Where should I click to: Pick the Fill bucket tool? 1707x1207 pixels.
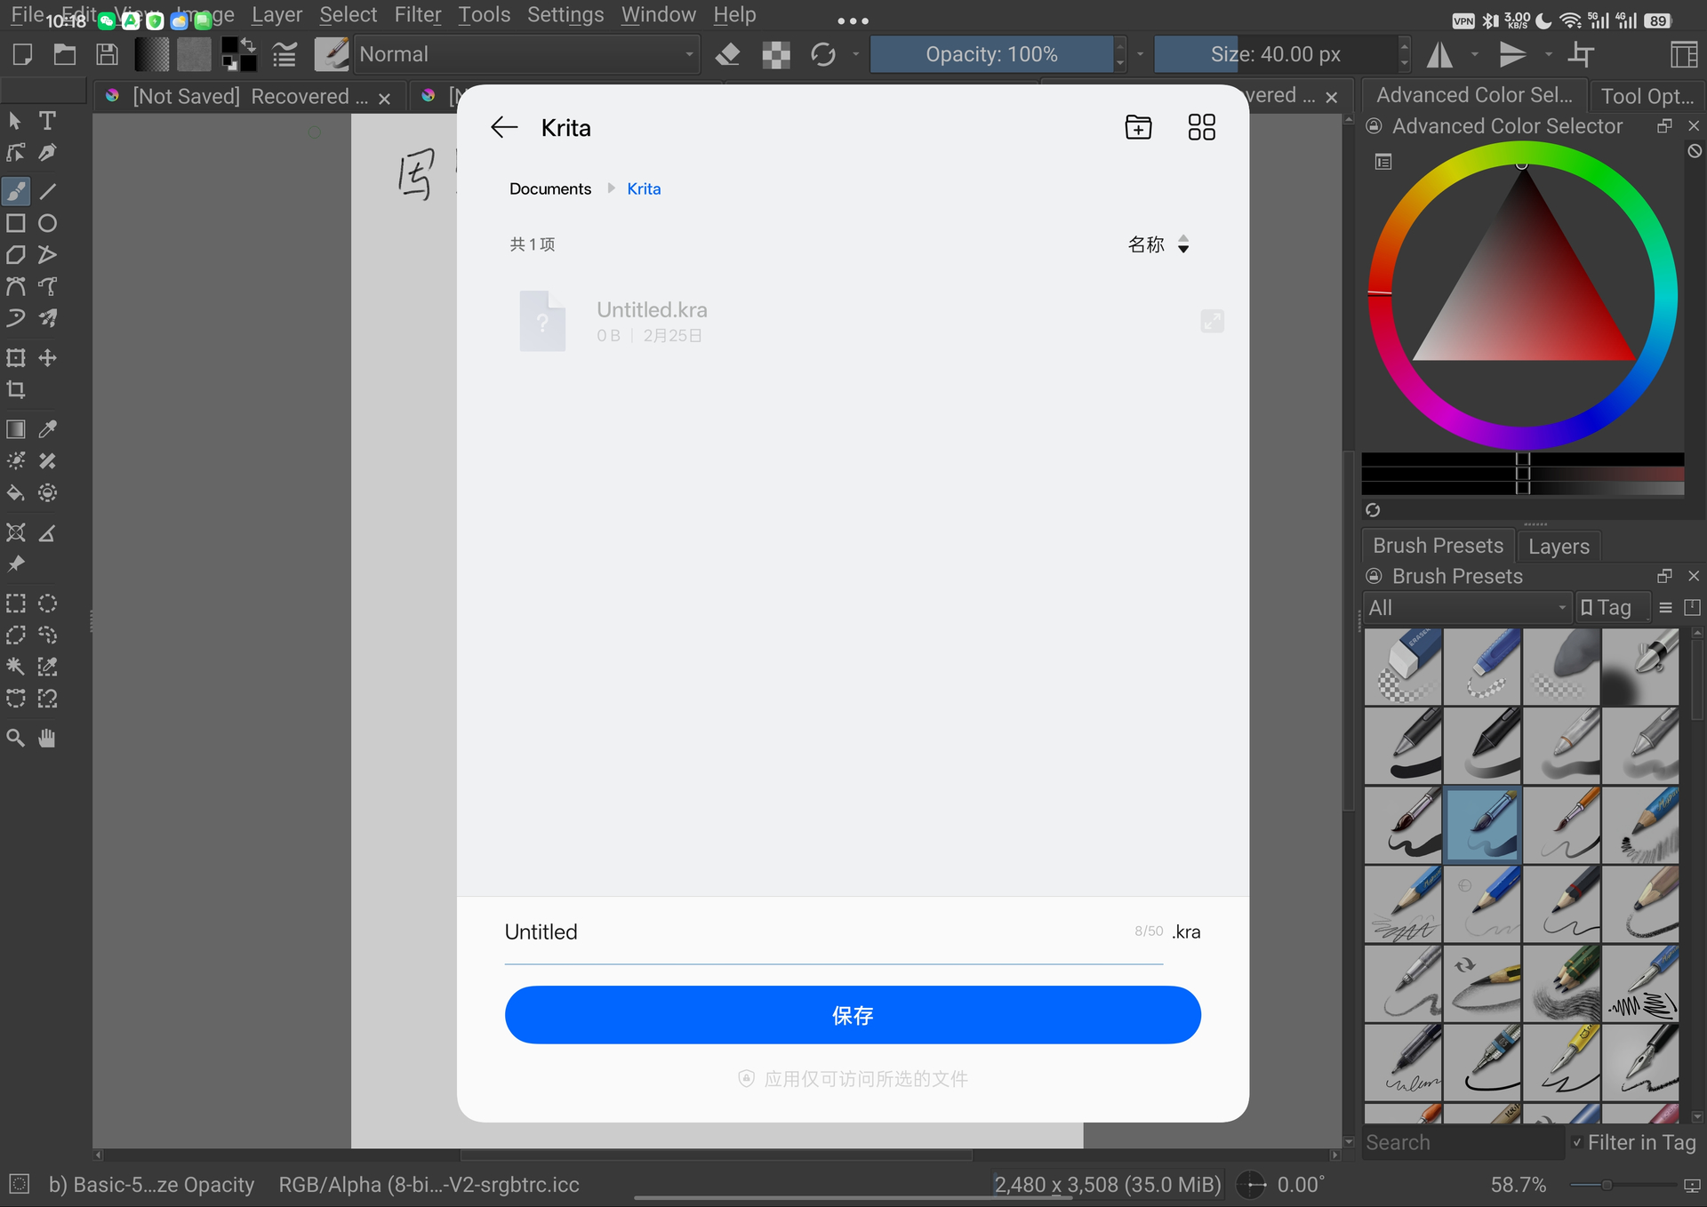(16, 493)
